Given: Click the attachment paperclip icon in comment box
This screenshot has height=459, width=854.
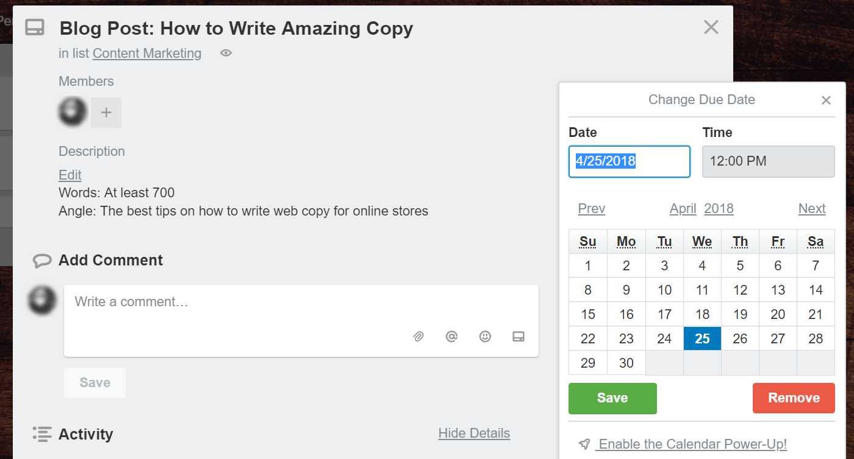Looking at the screenshot, I should point(418,337).
